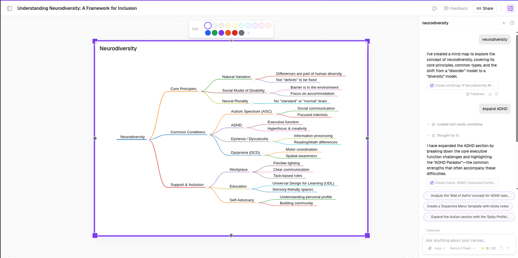Click the frame title "Neurodiversity"

click(118, 49)
